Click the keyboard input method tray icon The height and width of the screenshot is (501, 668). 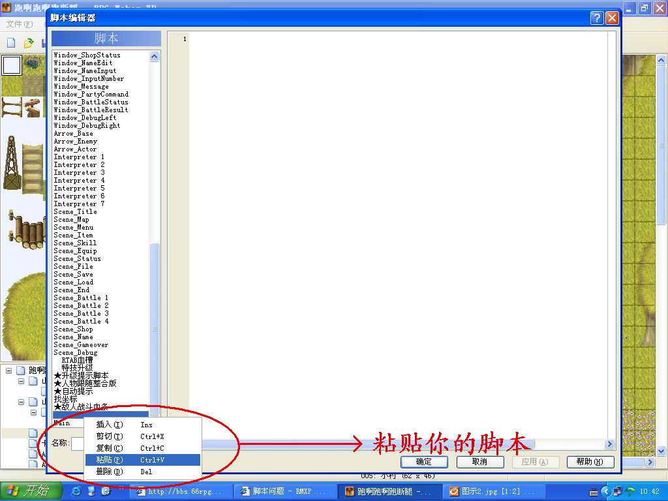tap(594, 492)
